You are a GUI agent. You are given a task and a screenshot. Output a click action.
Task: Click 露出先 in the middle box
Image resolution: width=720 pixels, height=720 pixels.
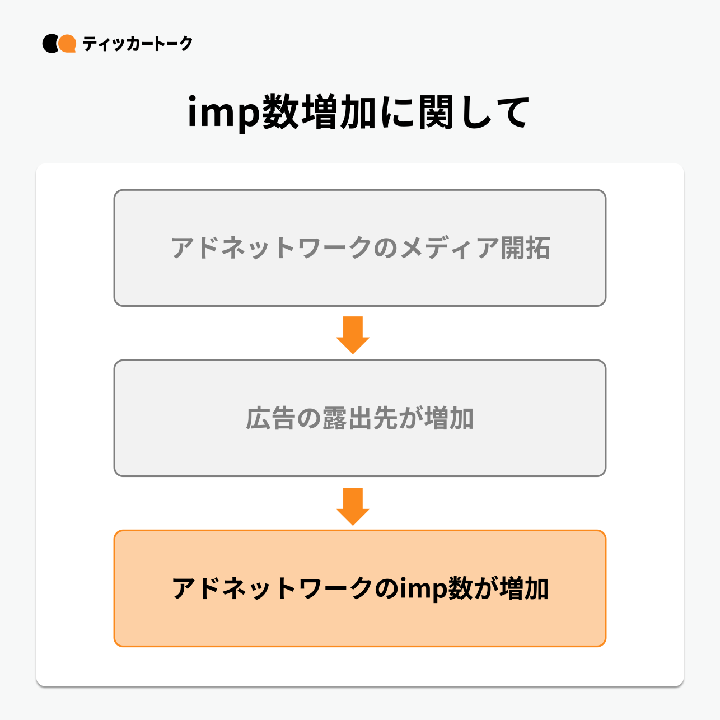pos(360,419)
